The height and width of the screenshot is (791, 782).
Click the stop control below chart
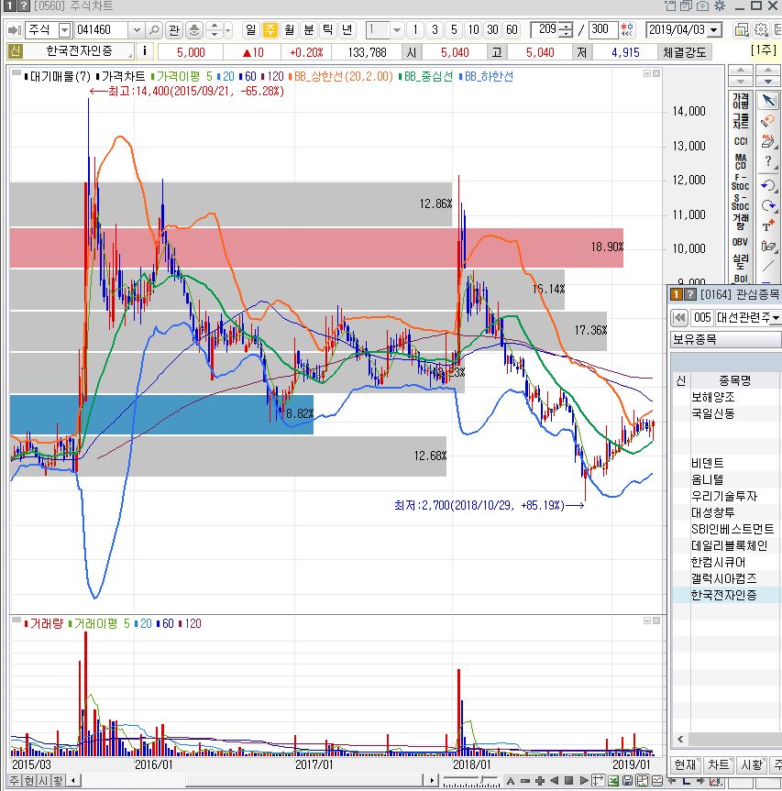click(568, 781)
